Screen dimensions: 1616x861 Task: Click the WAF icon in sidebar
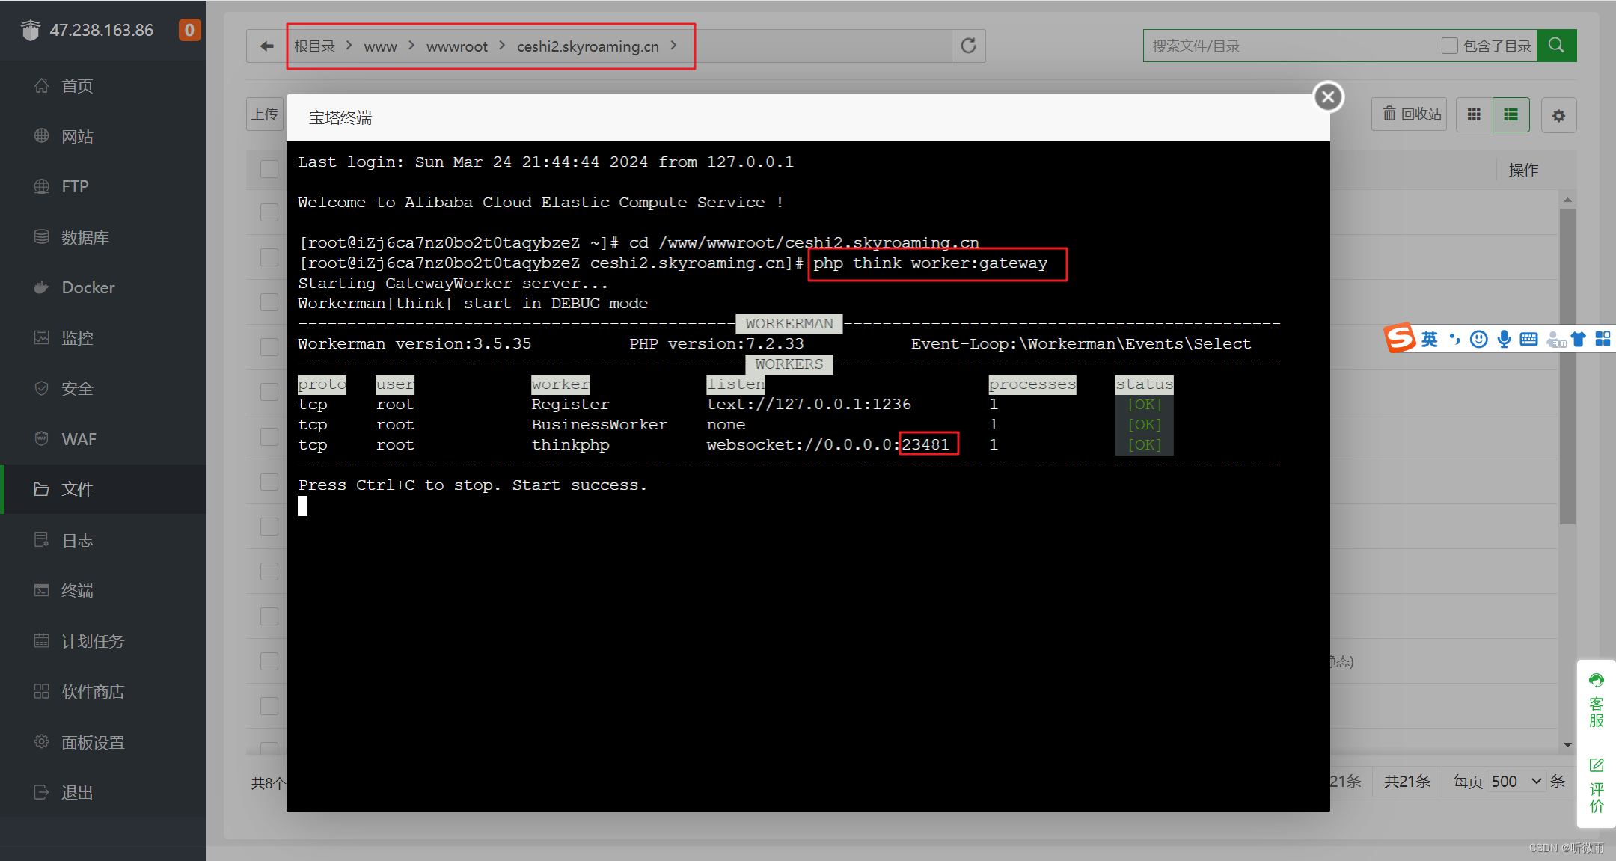[42, 439]
